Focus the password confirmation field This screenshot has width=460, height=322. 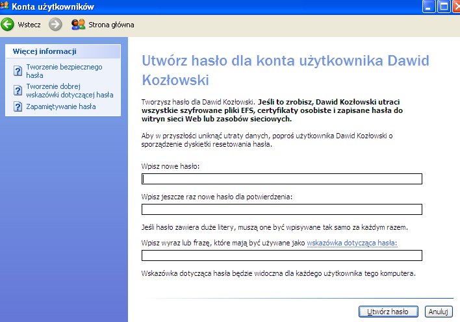(x=282, y=210)
